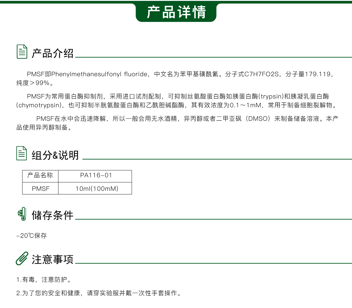Click the 储存条件 section heading
This screenshot has width=352, height=308.
click(x=53, y=215)
